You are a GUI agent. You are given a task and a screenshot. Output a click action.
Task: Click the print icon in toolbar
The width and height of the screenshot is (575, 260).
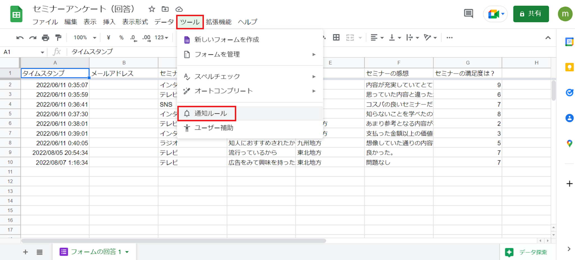(x=45, y=38)
